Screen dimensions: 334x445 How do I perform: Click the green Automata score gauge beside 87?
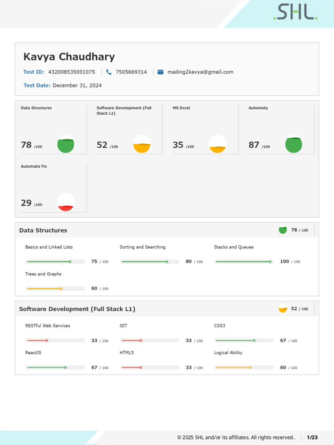point(294,145)
